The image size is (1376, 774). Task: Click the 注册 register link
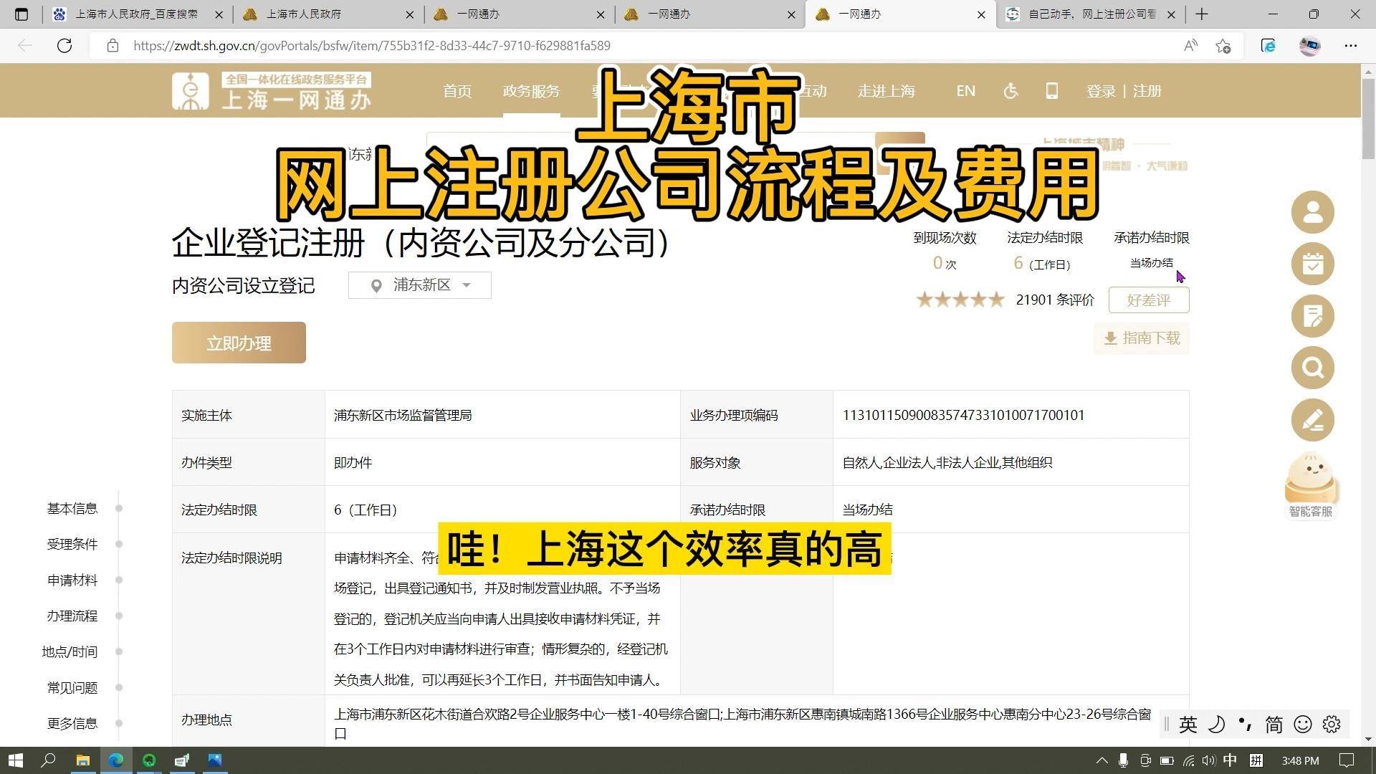tap(1147, 91)
